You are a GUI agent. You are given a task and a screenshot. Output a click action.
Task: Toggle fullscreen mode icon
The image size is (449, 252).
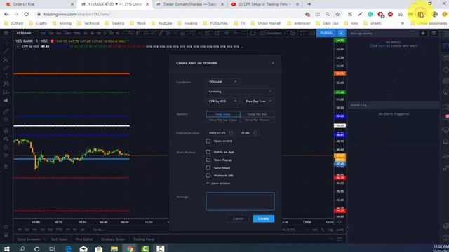tap(302, 33)
